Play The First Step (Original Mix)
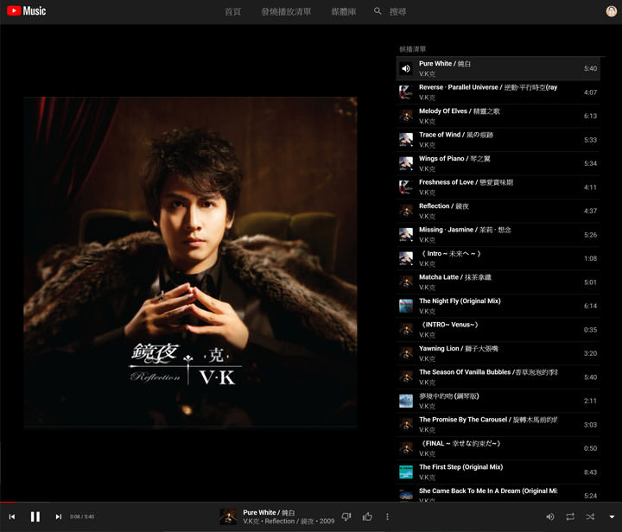 pyautogui.click(x=498, y=472)
